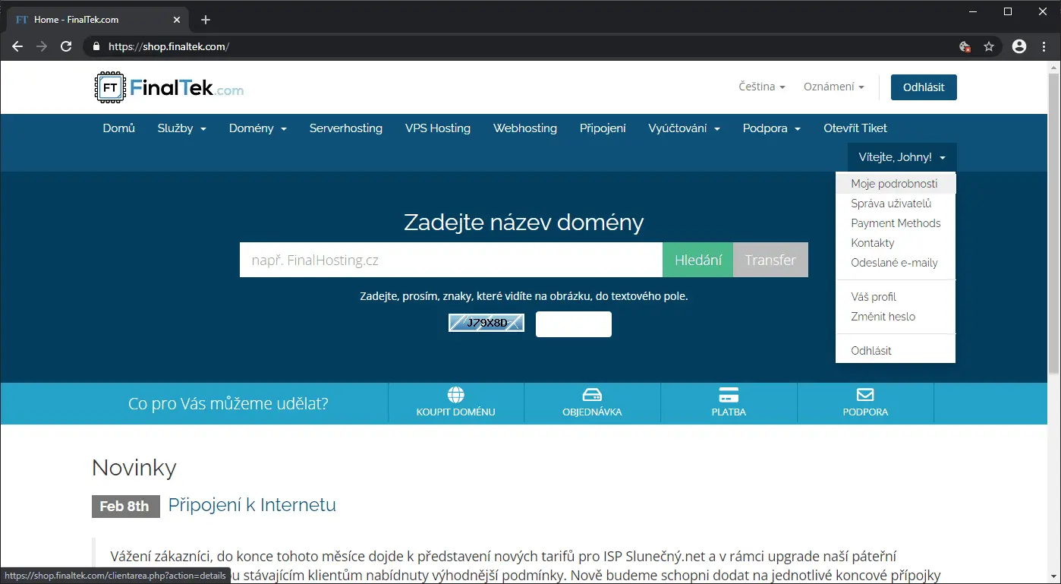Screen dimensions: 1061x584
Task: Expand the Vyúčtování menu
Action: coord(684,128)
